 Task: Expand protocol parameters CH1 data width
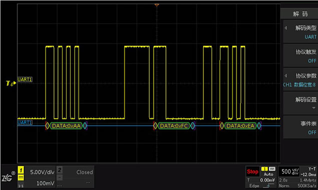pyautogui.click(x=300, y=80)
